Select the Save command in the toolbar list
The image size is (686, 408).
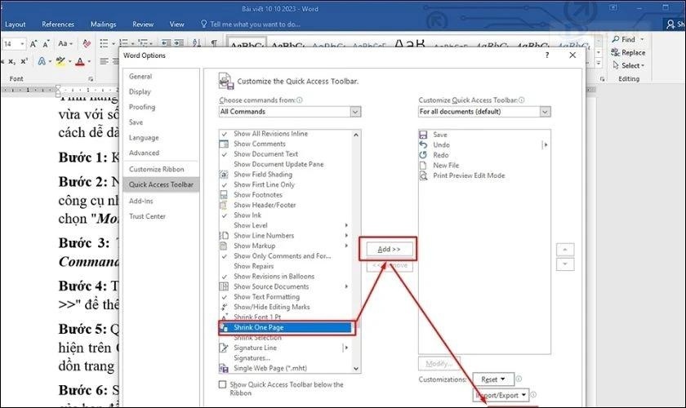tap(439, 135)
